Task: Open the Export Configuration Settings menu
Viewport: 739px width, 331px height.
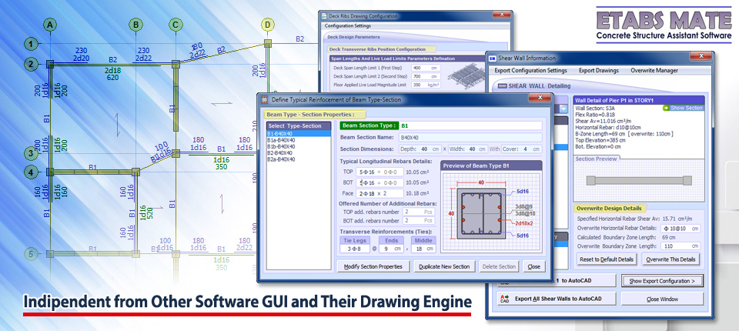Action: (x=530, y=70)
